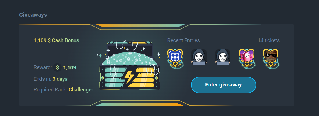Select the Giveaways section heading
319x116 pixels.
(x=33, y=15)
